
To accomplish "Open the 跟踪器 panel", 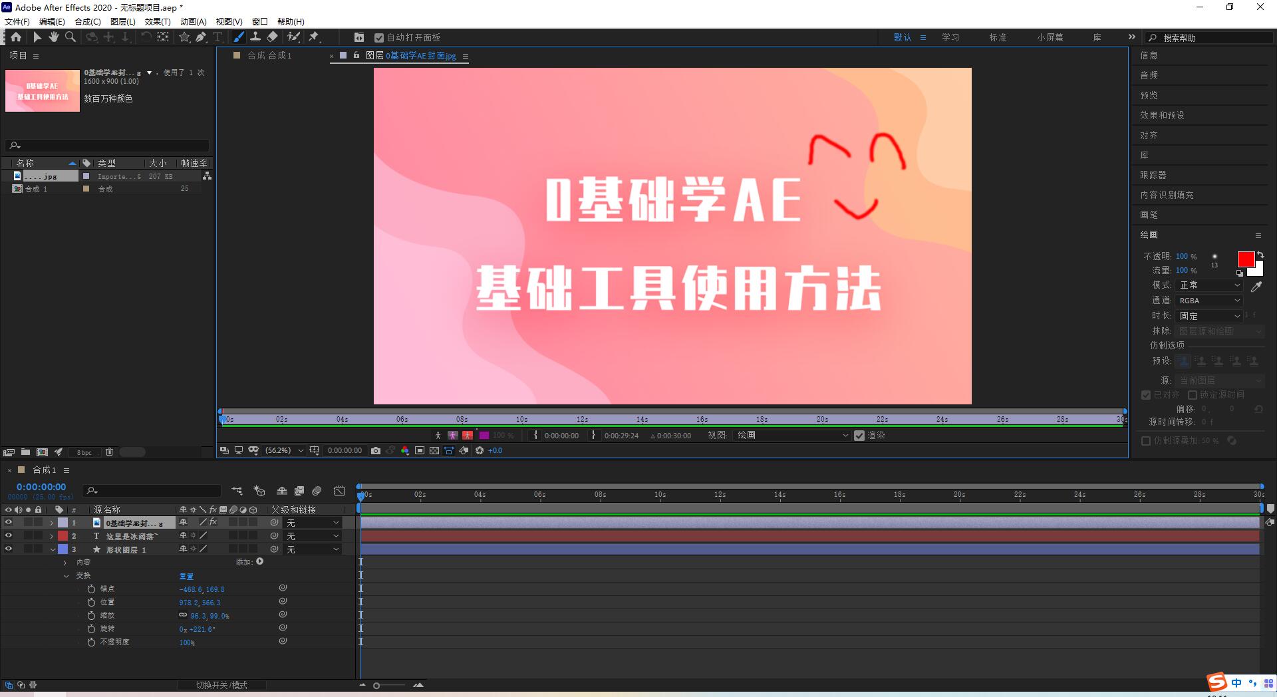I will pos(1153,175).
